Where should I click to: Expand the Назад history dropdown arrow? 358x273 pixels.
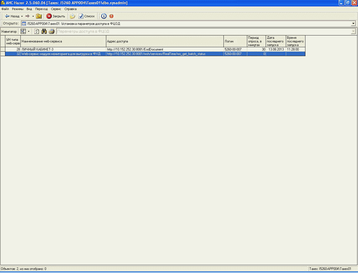tap(22, 16)
